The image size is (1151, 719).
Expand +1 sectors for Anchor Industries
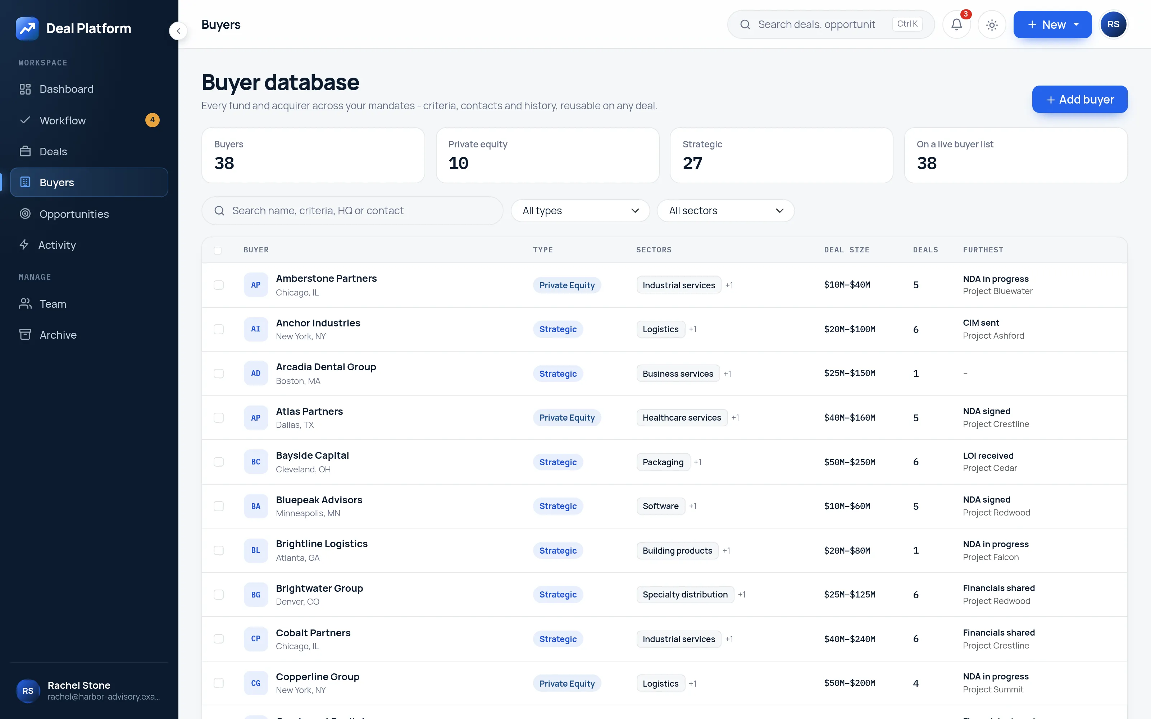click(692, 329)
